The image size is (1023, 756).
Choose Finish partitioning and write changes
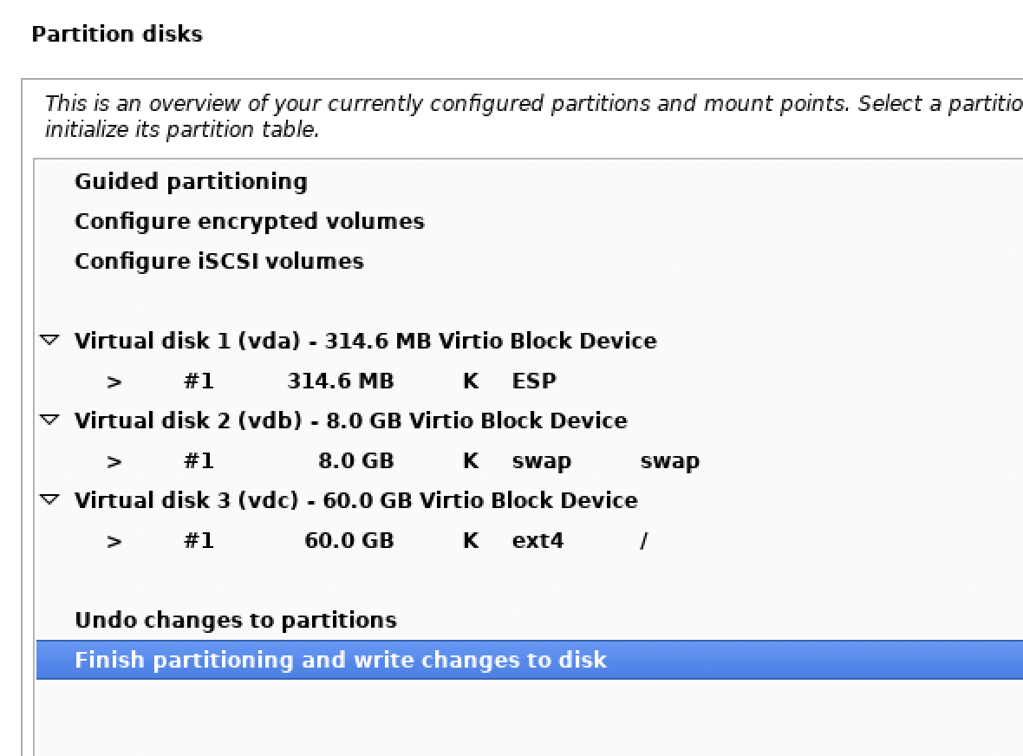[341, 660]
